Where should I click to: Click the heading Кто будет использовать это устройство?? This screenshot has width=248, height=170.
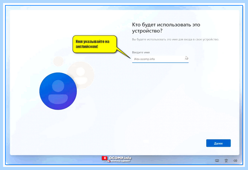pyautogui.click(x=166, y=28)
